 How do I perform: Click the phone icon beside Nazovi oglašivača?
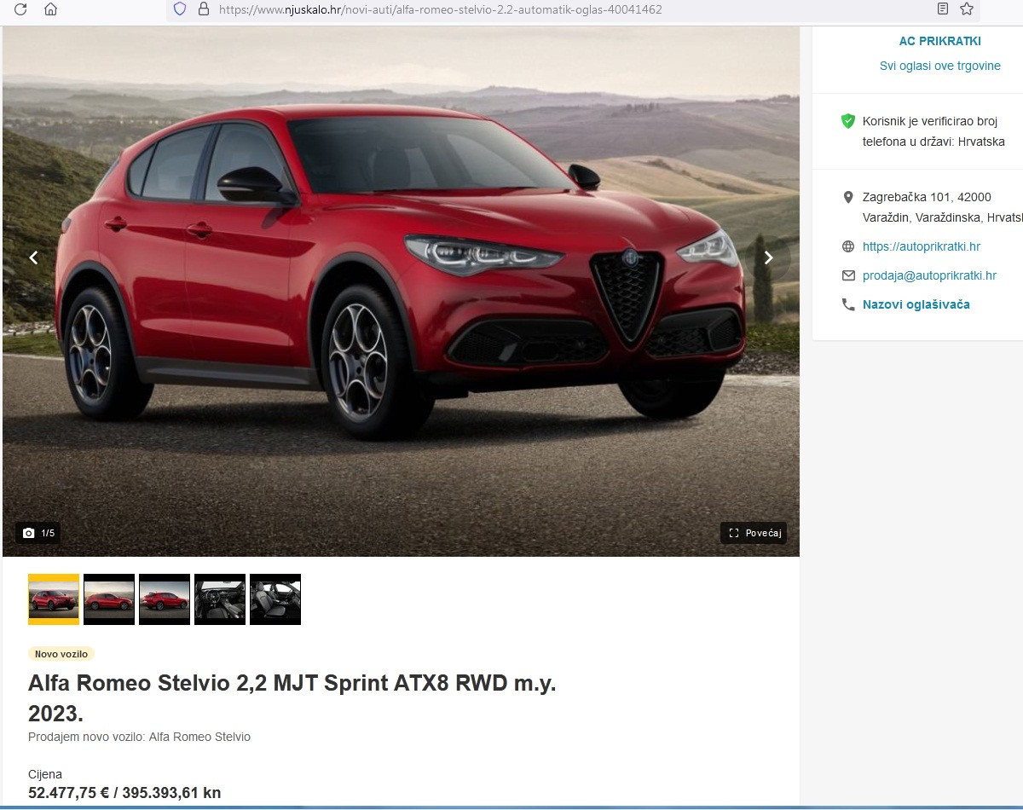(847, 304)
